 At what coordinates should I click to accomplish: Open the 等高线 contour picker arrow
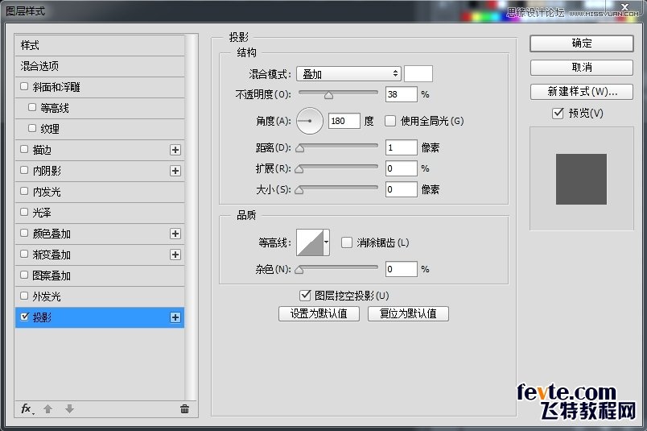point(327,242)
